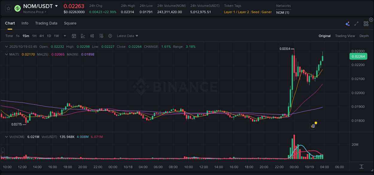Switch to the Info tab
Screen dimensions: 374x175
pyautogui.click(x=25, y=23)
